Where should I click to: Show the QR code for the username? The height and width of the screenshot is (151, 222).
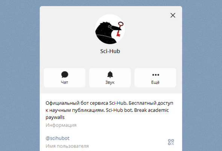(x=171, y=142)
